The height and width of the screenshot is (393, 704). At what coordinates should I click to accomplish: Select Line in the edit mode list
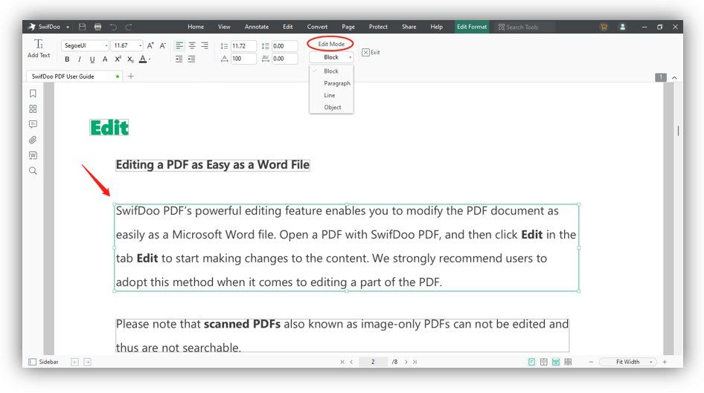[330, 95]
